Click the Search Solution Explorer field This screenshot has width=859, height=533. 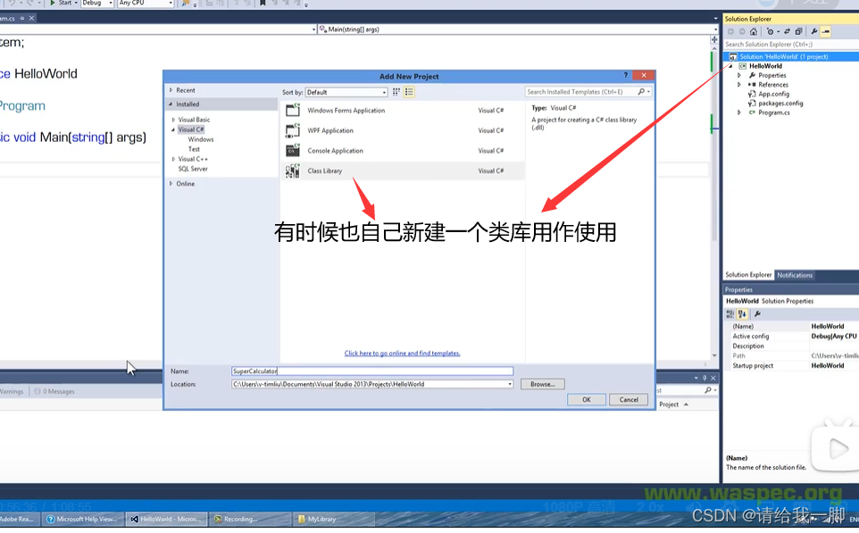click(788, 45)
